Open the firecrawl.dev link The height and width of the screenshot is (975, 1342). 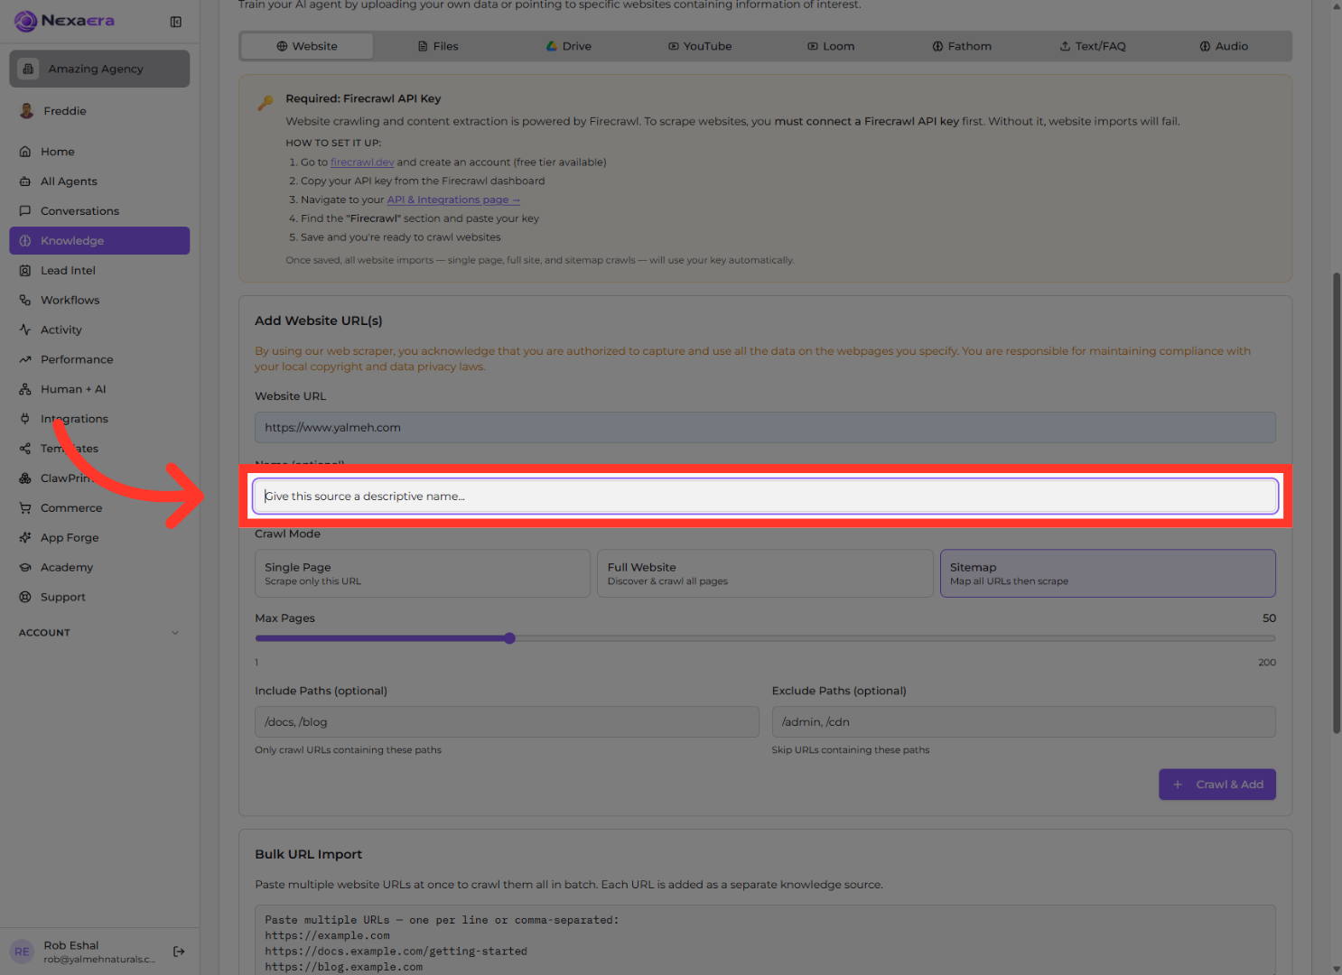pyautogui.click(x=362, y=162)
